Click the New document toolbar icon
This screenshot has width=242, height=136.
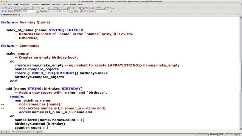pyautogui.click(x=3, y=8)
